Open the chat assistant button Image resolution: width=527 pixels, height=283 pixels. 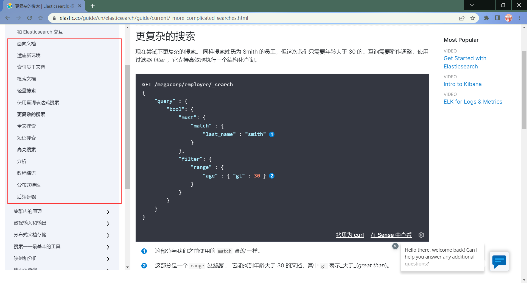coord(499,261)
